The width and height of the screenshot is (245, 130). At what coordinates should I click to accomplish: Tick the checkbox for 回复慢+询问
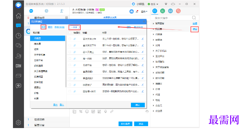coord(70,91)
